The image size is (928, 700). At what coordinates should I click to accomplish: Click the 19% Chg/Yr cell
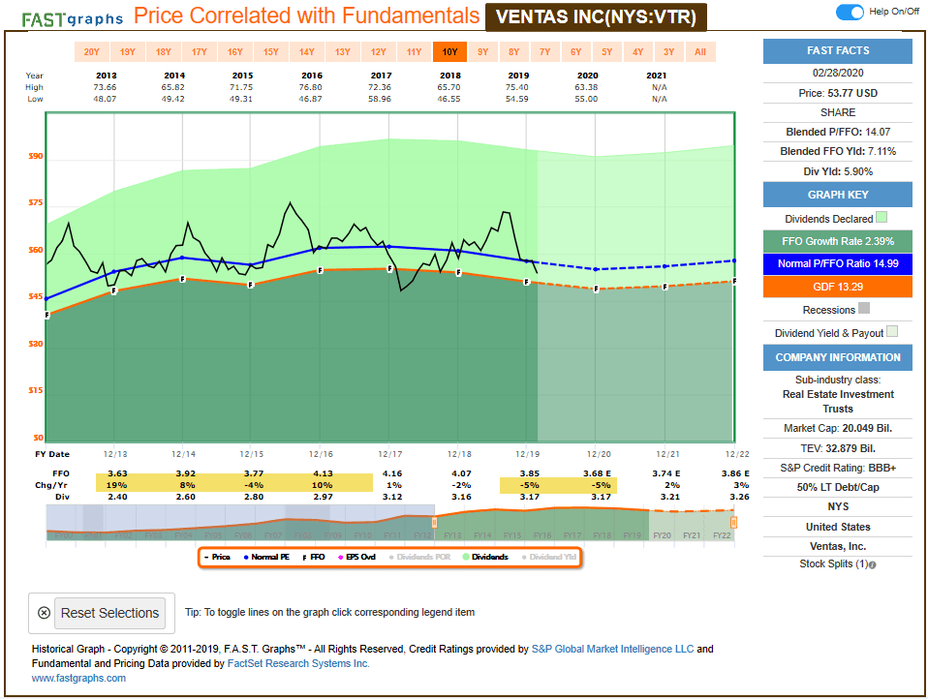pos(116,485)
